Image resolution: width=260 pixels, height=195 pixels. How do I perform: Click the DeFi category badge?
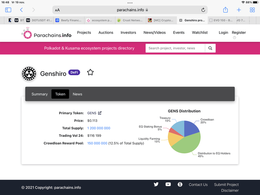[74, 72]
